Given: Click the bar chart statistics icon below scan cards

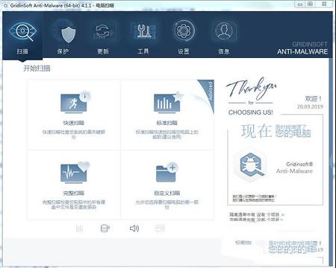Looking at the screenshot, I should pyautogui.click(x=79, y=229).
